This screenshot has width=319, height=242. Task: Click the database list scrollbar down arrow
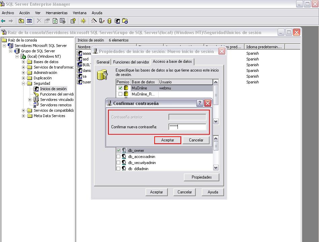pos(216,121)
